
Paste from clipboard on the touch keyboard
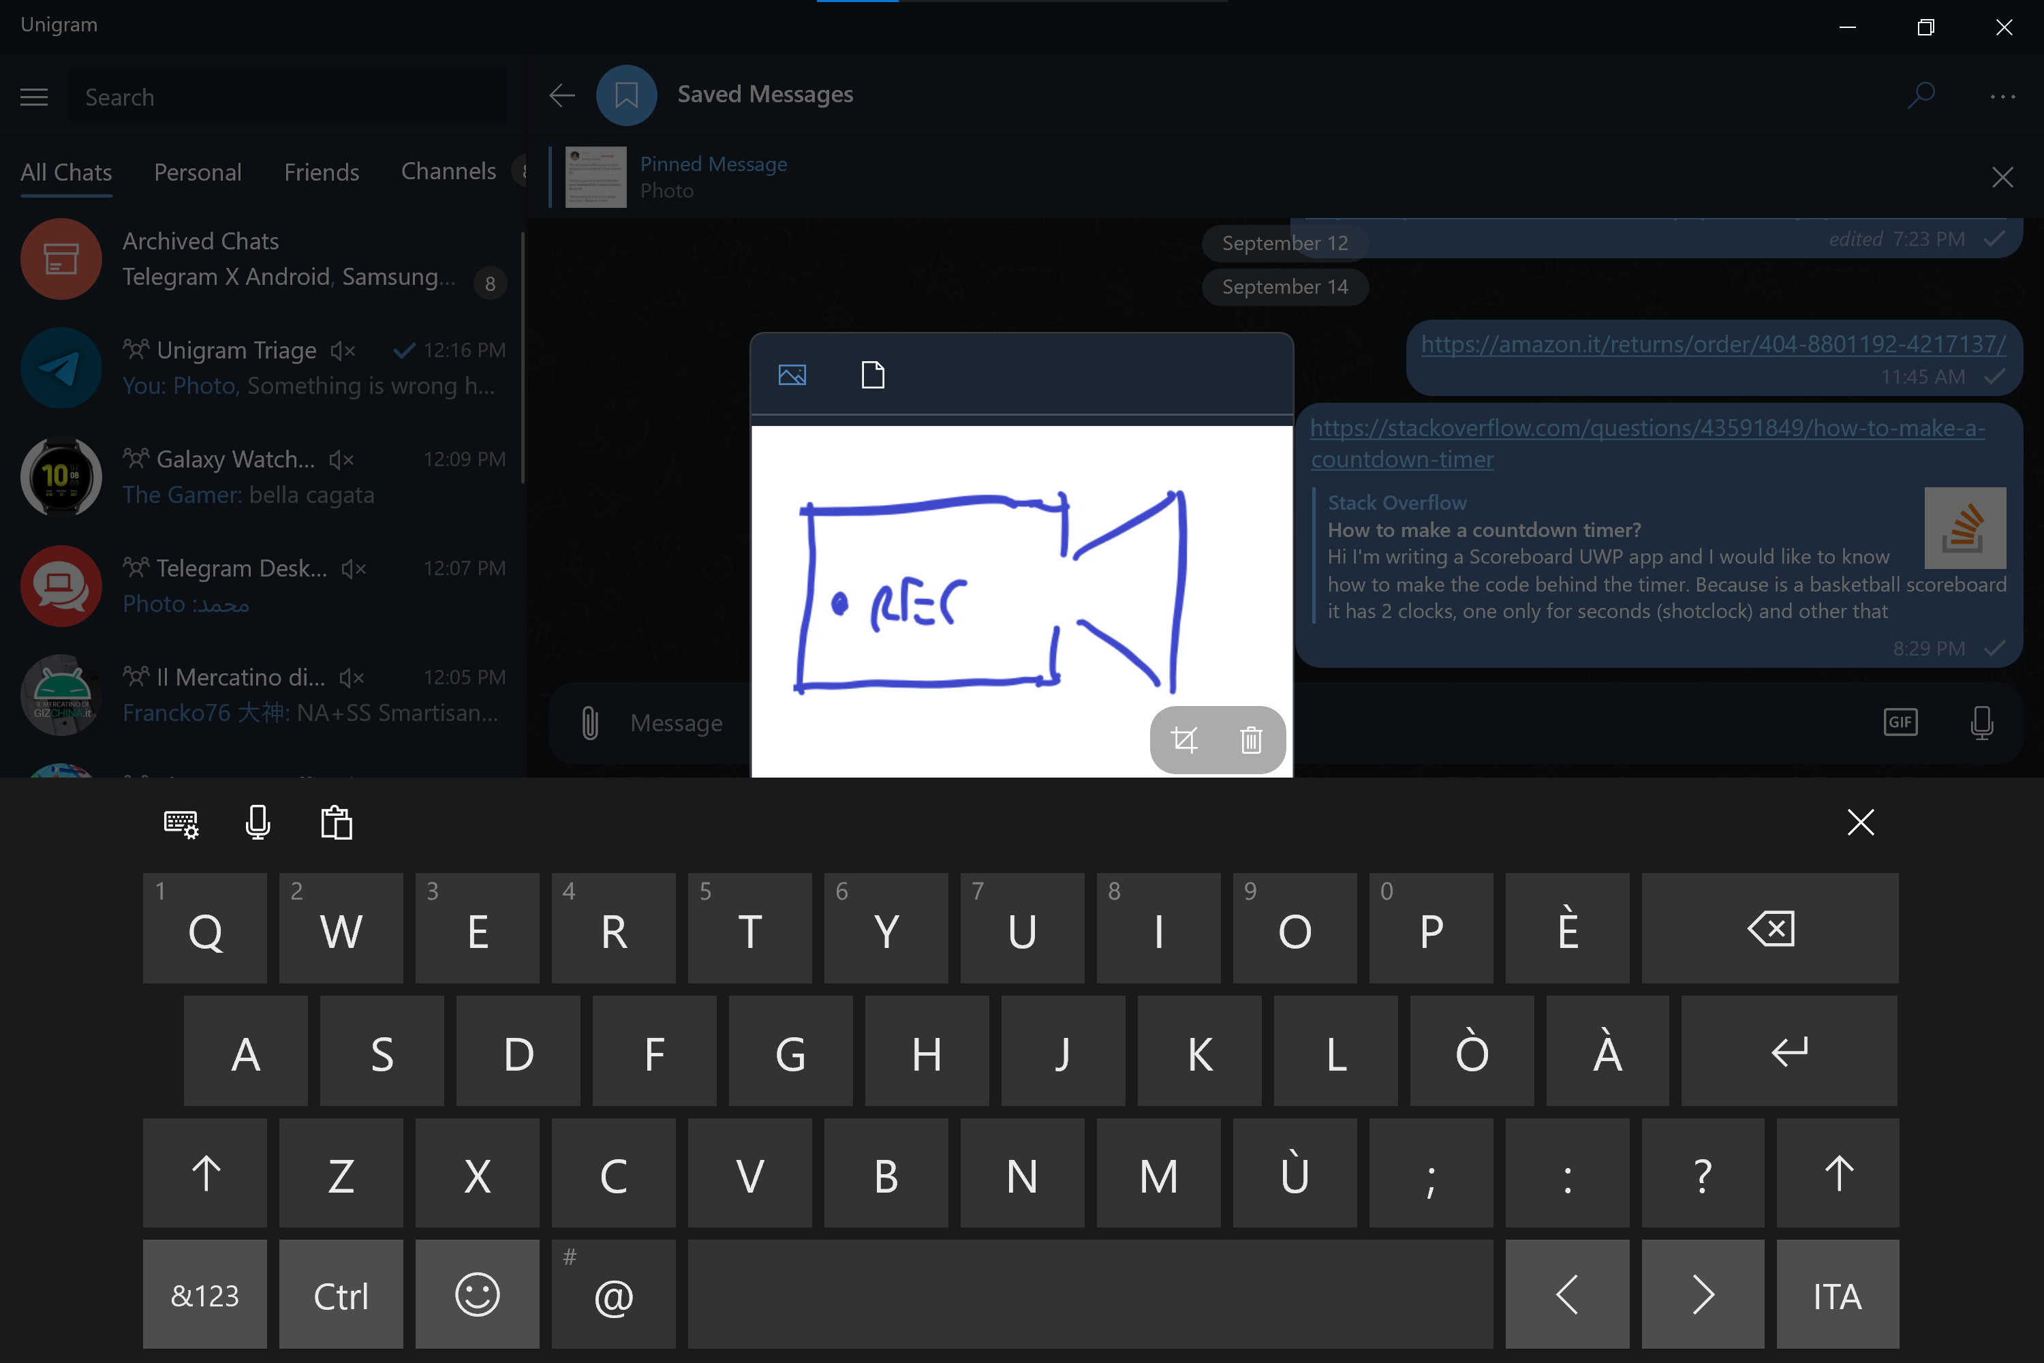point(337,823)
